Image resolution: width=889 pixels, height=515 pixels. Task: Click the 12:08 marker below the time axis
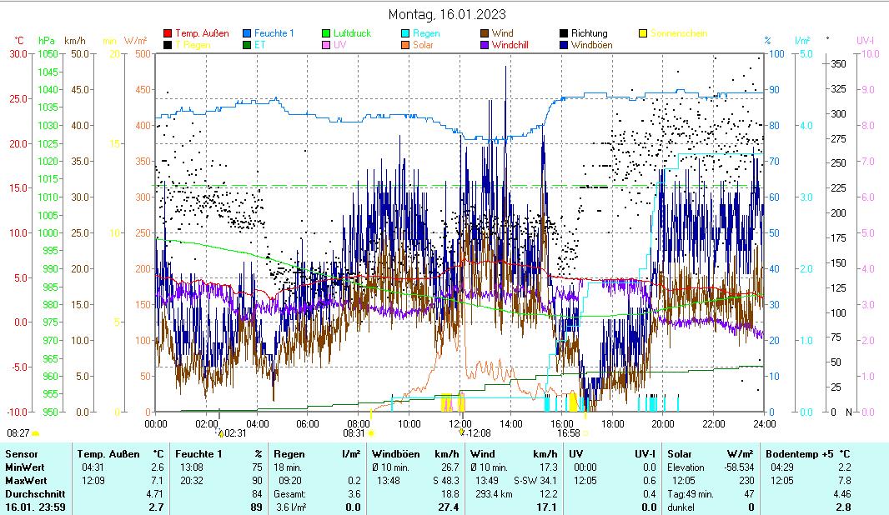click(x=477, y=433)
